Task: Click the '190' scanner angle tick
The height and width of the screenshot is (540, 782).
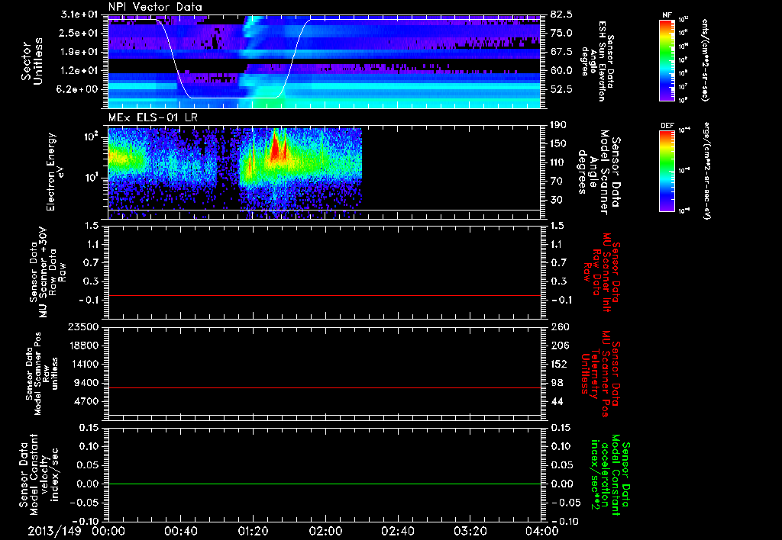Action: pyautogui.click(x=558, y=125)
